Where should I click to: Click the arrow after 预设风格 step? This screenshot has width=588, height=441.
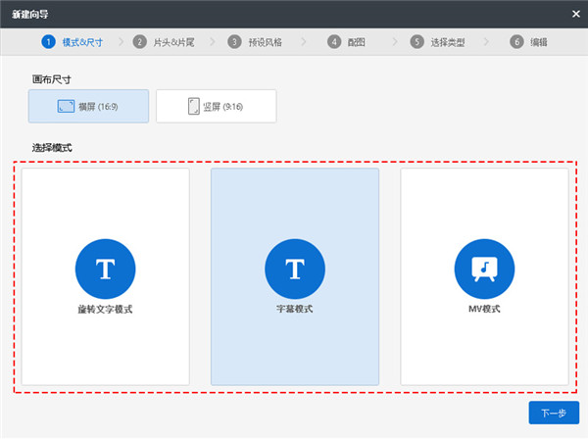305,42
